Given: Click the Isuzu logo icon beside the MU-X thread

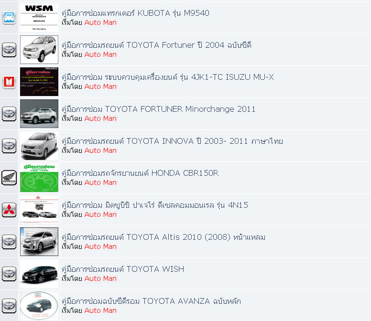Looking at the screenshot, I should pos(9,82).
